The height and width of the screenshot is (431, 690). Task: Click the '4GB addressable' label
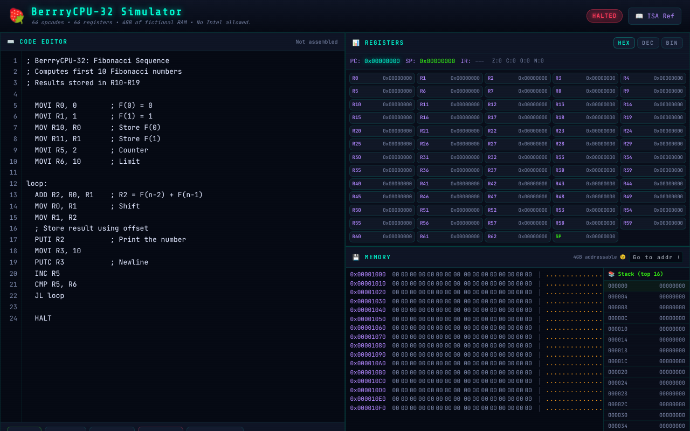(595, 257)
